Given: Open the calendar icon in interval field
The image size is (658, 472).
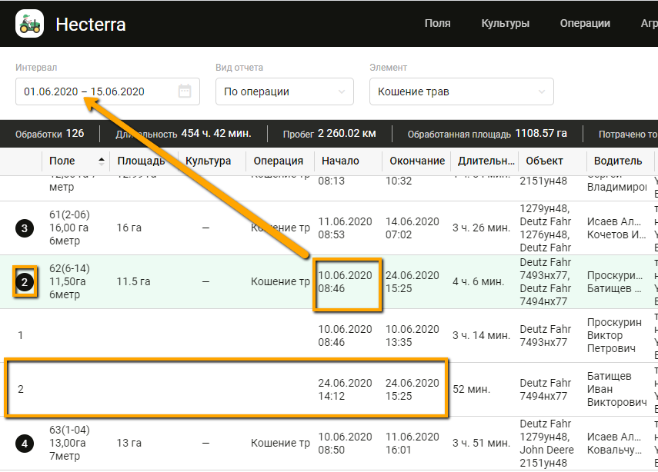Looking at the screenshot, I should coord(185,91).
